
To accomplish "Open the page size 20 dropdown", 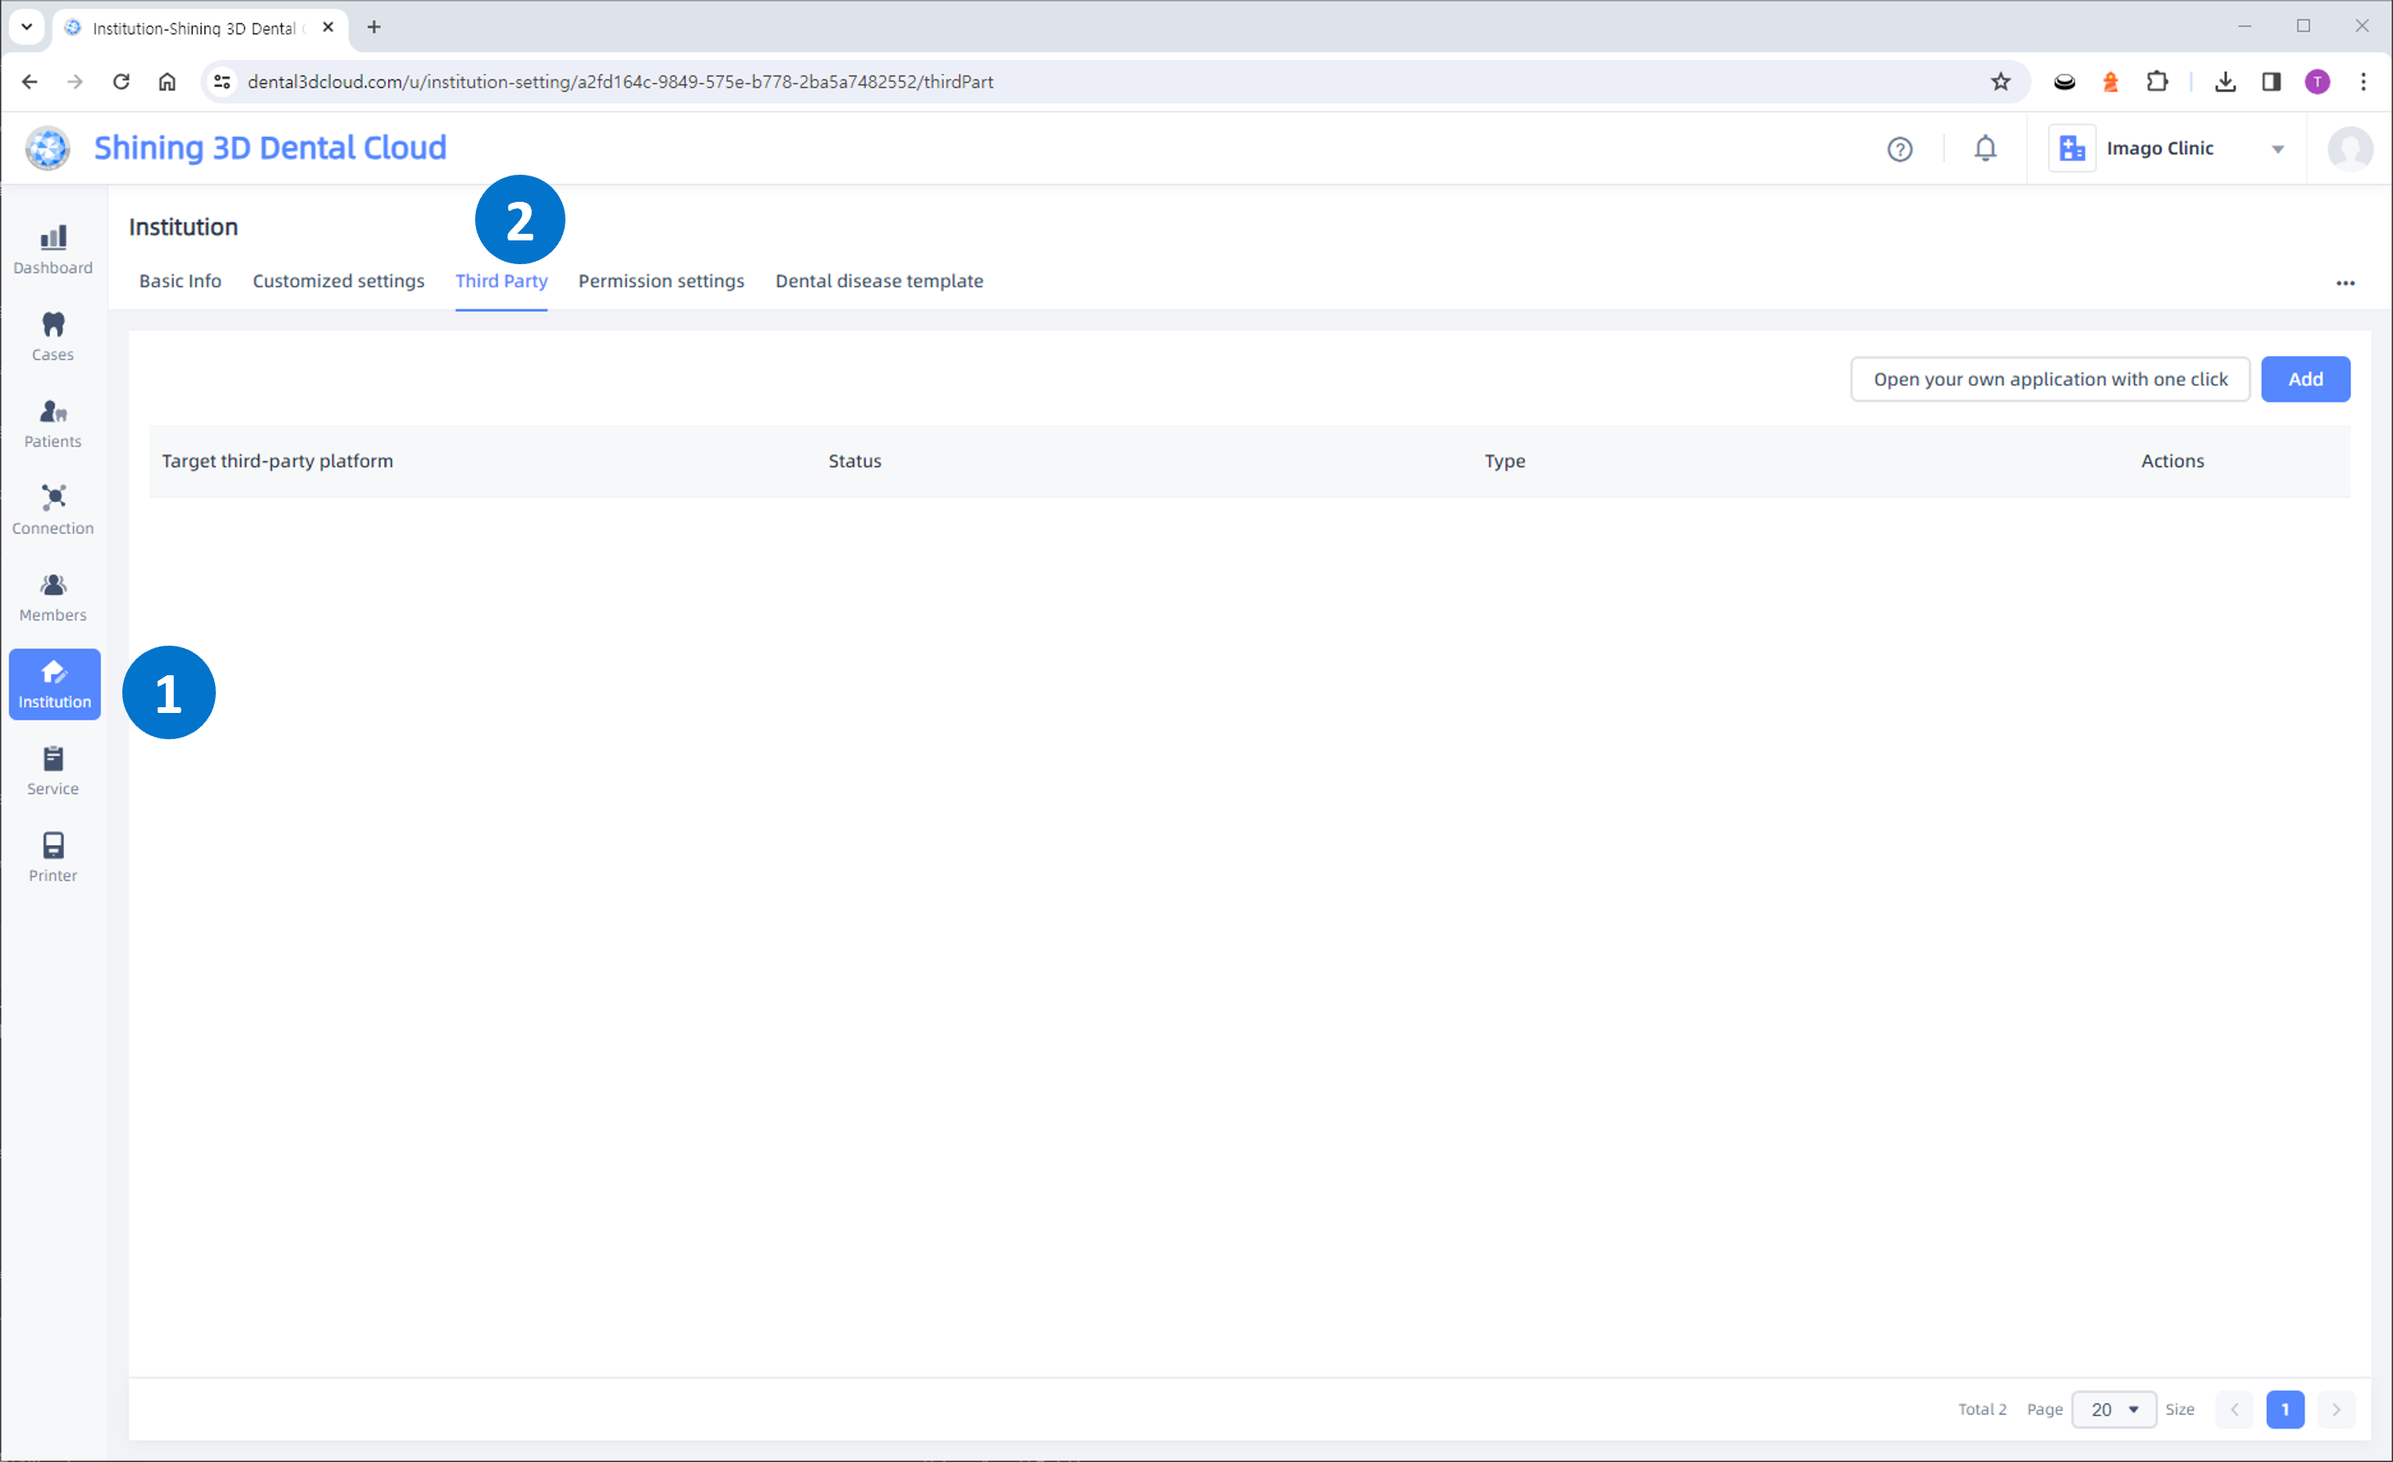I will (2113, 1409).
